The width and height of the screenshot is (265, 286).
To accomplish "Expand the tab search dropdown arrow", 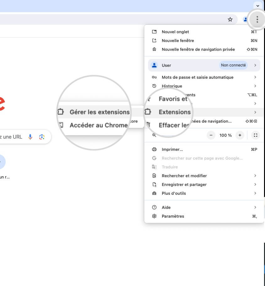I will pos(258,6).
